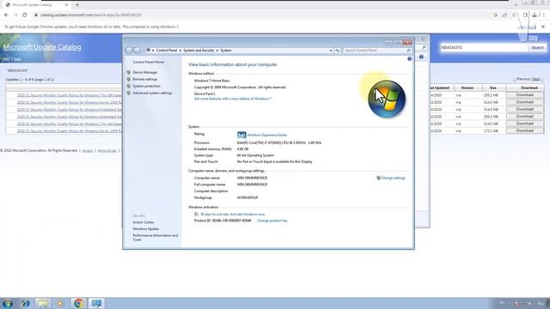Select the 64-bit Operating System text
This screenshot has width=550, height=309.
[255, 155]
